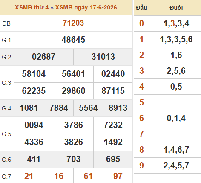Image resolution: width=201 pixels, height=183 pixels.
Task: Click the G.2 number 31013
Action: [x=103, y=57]
